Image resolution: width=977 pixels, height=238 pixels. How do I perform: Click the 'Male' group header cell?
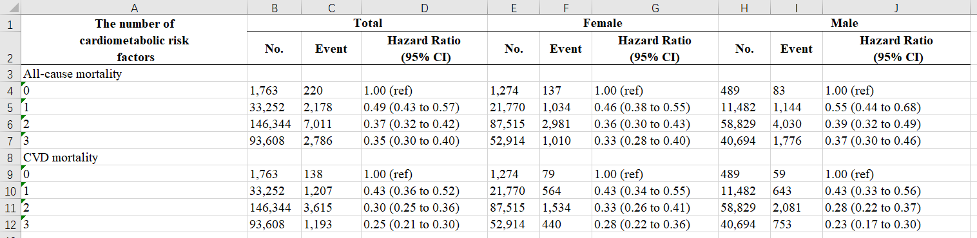point(844,24)
